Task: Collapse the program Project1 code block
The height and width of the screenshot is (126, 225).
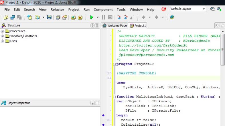Action: click(x=115, y=64)
